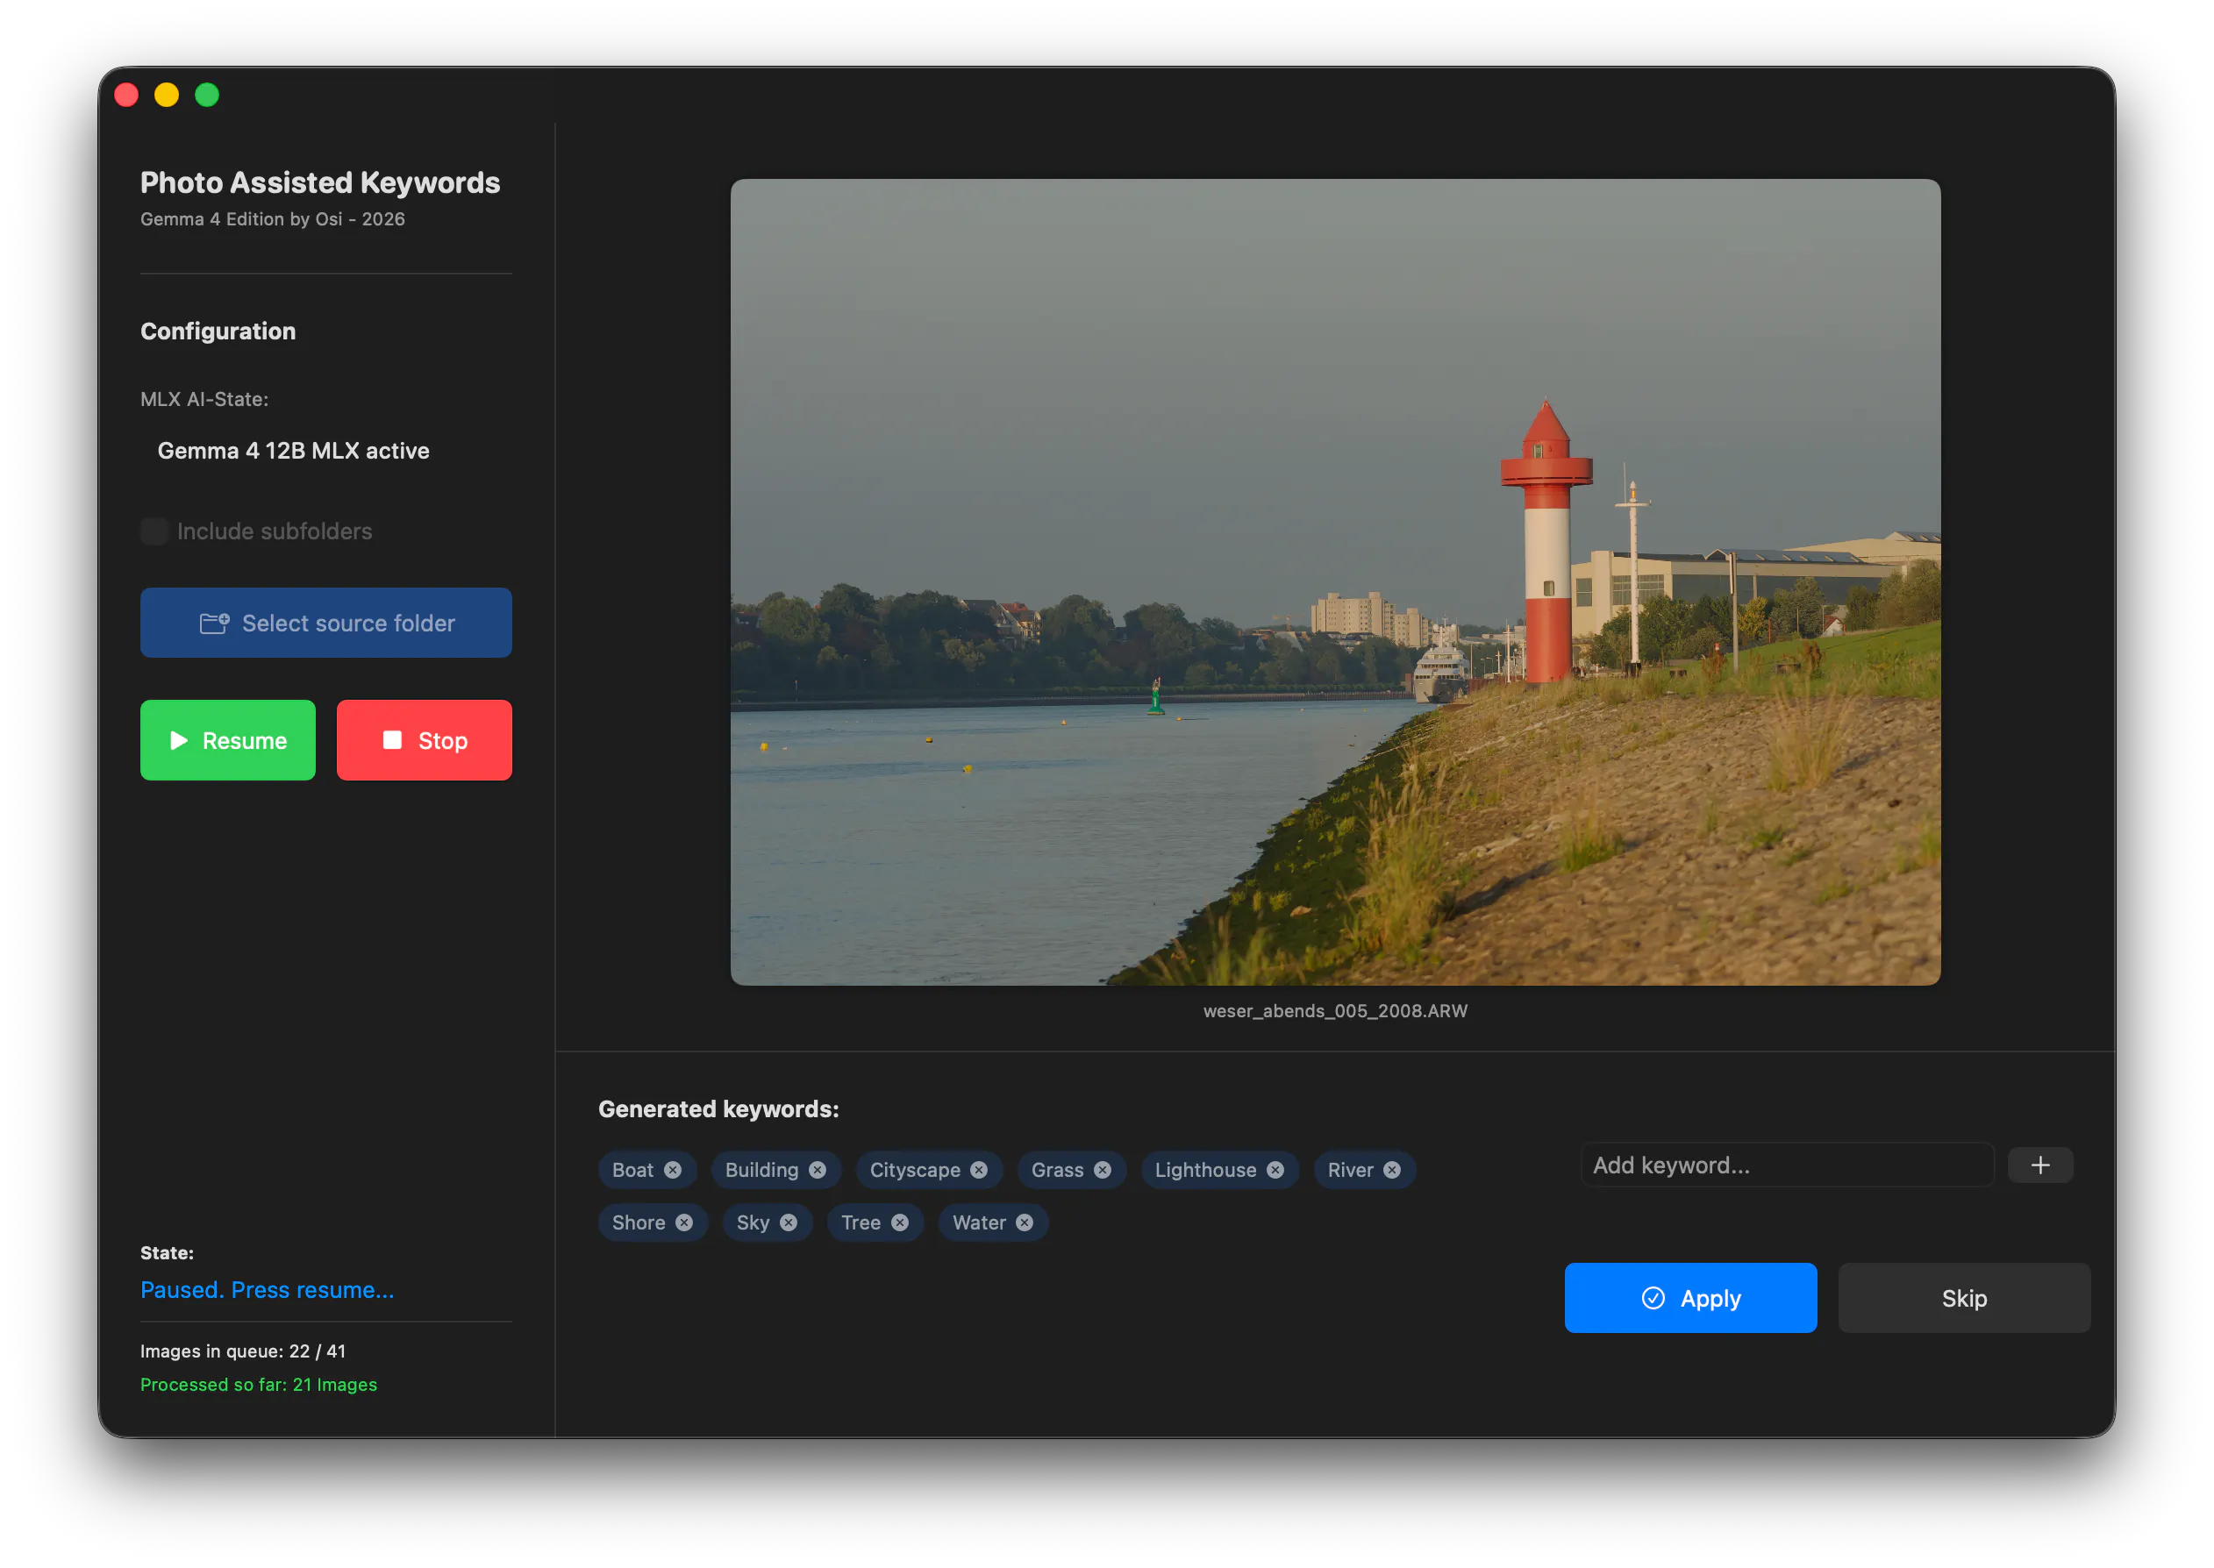This screenshot has height=1568, width=2214.
Task: Click 'Processed so far: 21 Images' text
Action: point(259,1385)
